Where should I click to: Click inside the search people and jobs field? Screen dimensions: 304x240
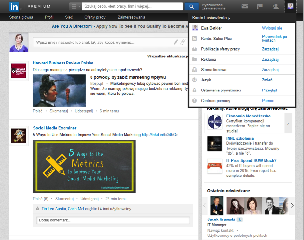click(x=132, y=6)
